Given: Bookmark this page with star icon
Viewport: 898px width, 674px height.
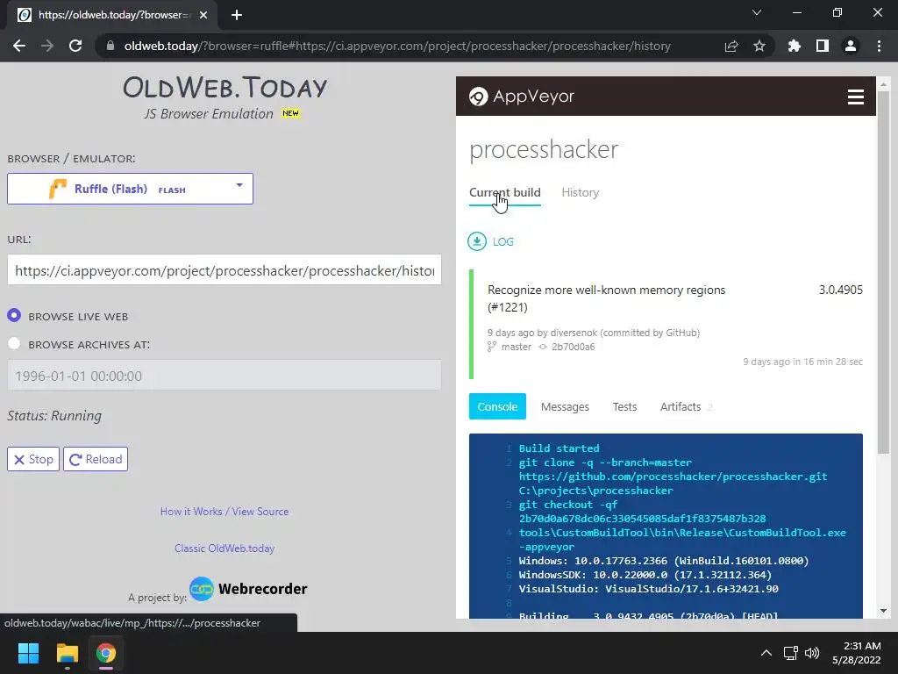Looking at the screenshot, I should (759, 46).
